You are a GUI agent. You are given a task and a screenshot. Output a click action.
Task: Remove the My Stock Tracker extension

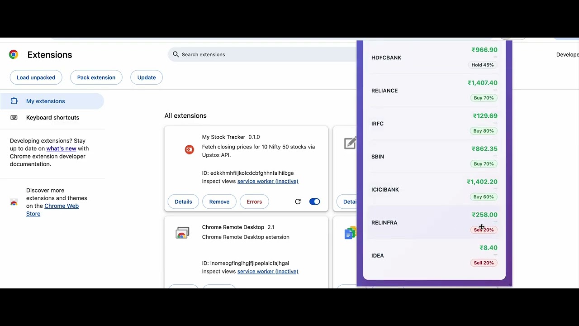pyautogui.click(x=219, y=201)
